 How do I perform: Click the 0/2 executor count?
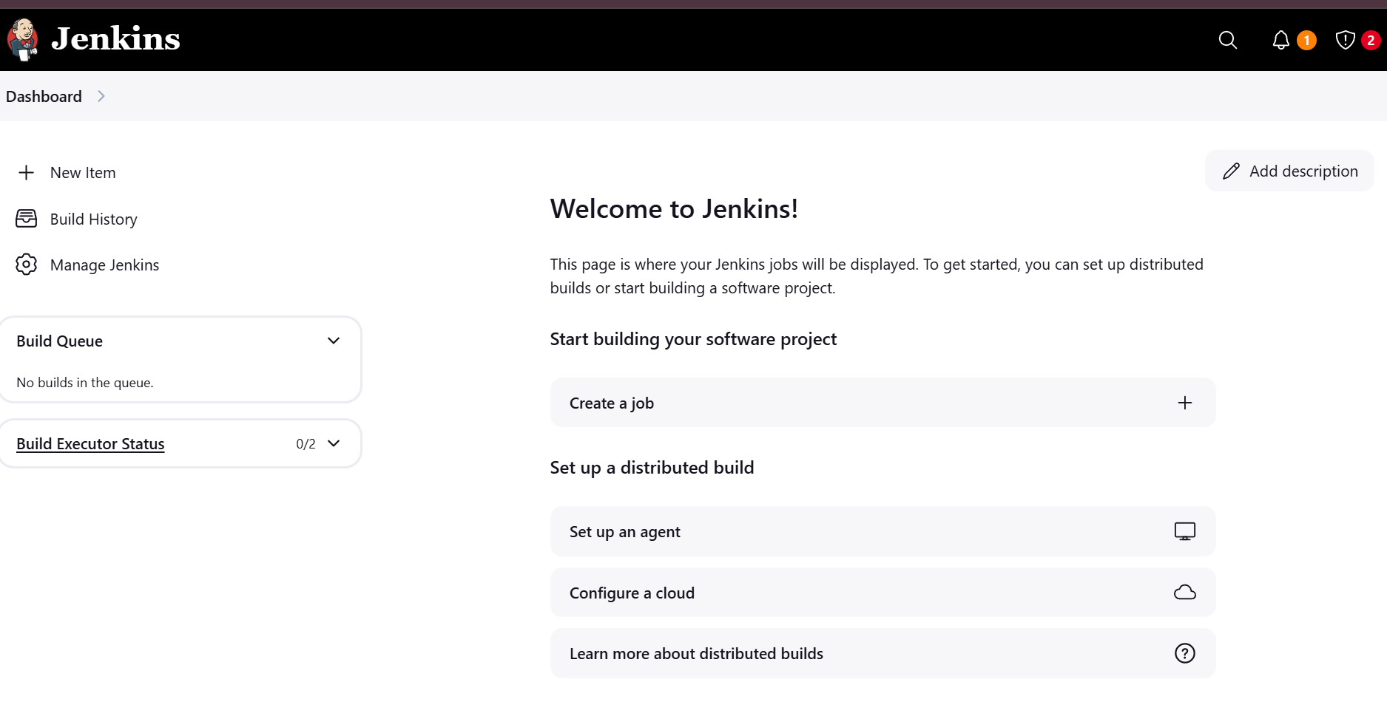click(306, 444)
